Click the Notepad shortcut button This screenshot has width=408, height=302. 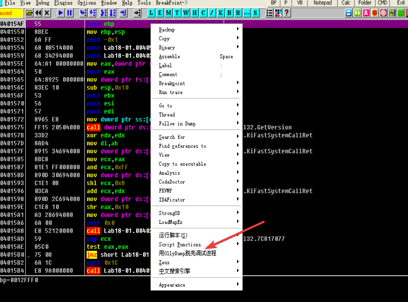(x=323, y=3)
